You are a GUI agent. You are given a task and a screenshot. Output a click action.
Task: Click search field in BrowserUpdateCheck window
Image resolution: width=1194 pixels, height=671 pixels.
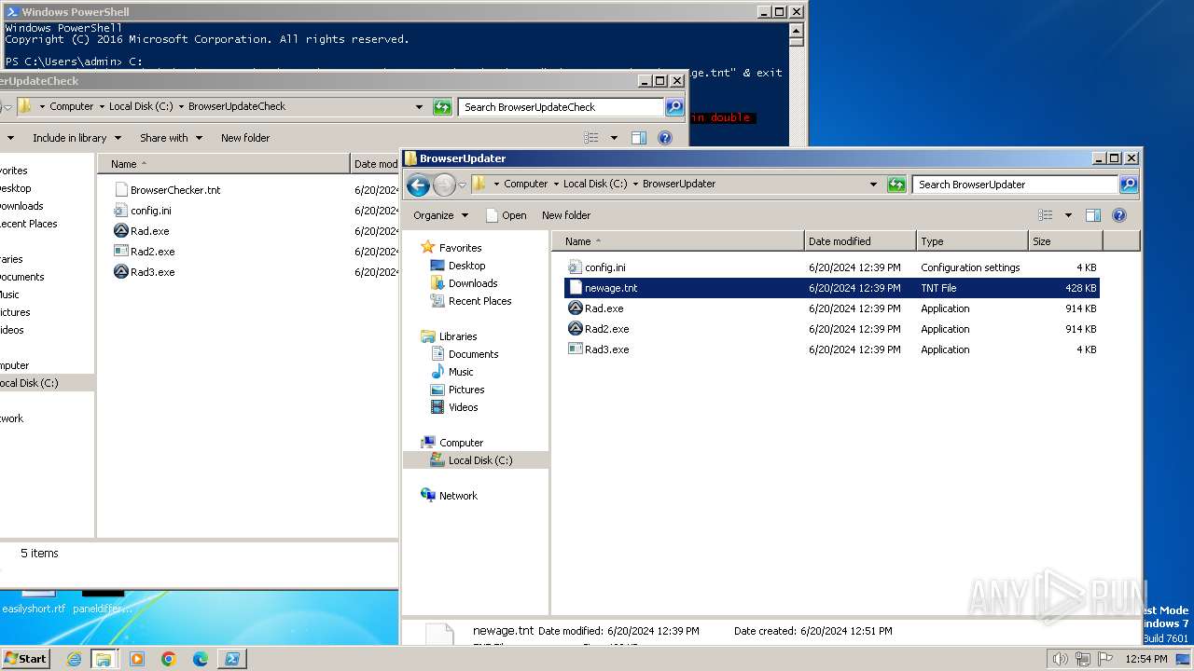561,107
